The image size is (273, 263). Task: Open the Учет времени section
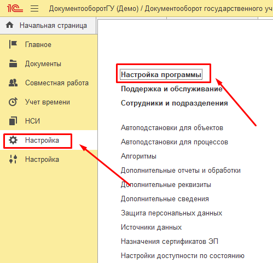(x=49, y=102)
